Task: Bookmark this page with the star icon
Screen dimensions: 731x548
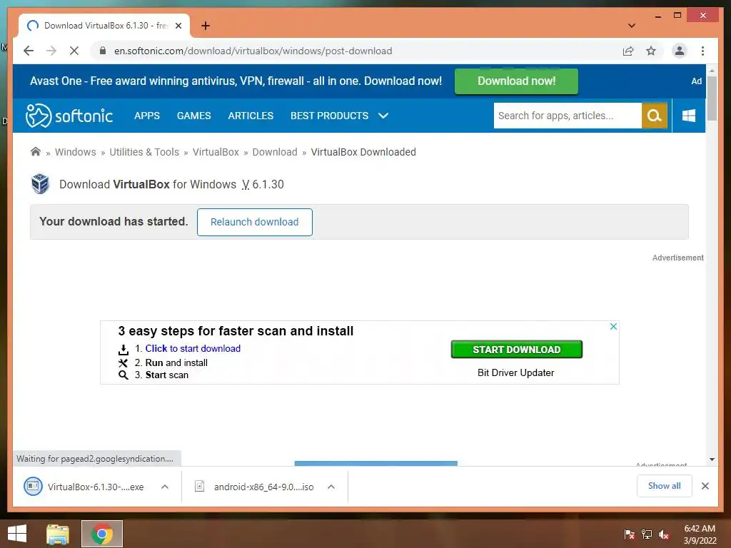Action: coord(651,51)
